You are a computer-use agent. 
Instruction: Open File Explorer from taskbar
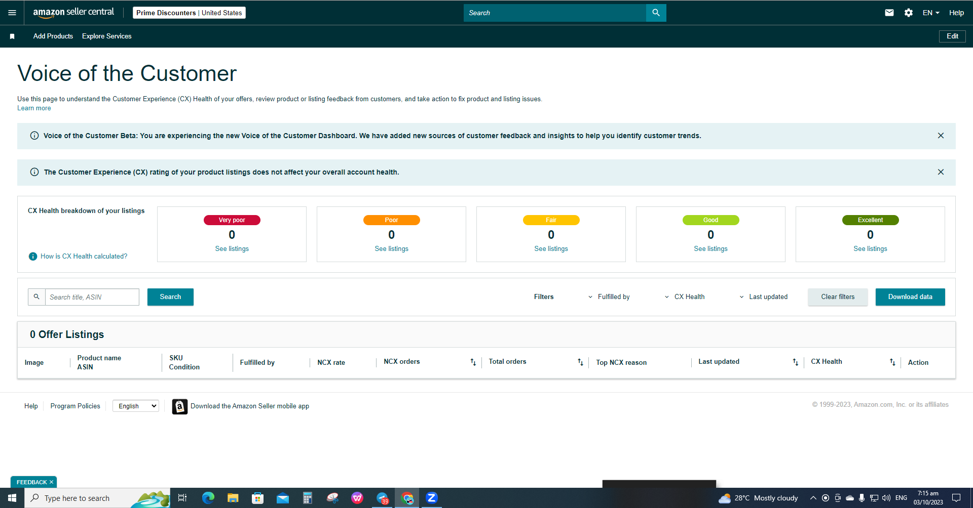click(x=233, y=498)
